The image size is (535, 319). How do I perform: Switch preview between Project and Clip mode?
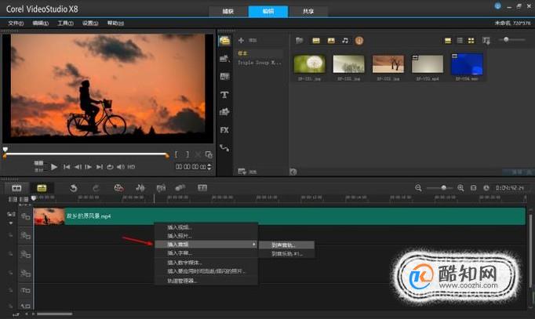point(39,166)
